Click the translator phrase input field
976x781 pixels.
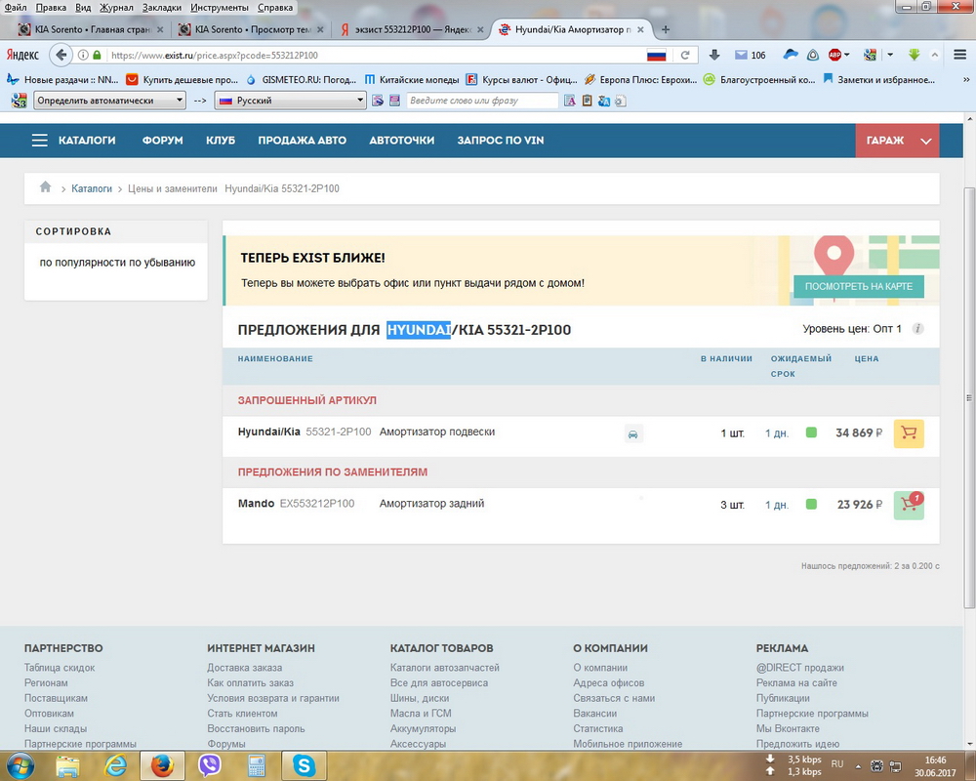[482, 101]
